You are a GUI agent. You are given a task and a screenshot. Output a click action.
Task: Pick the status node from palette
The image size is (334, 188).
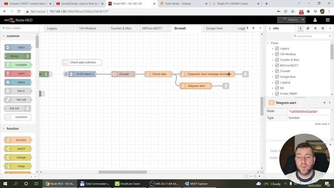[x=18, y=83]
